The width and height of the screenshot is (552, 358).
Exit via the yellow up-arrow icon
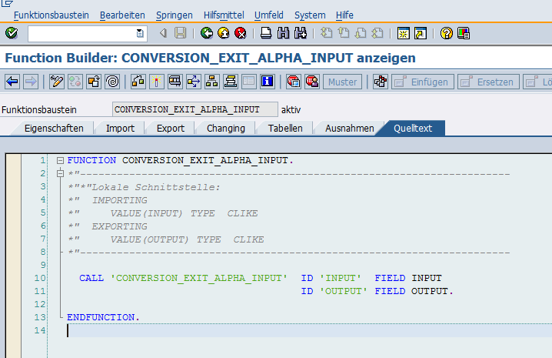224,33
